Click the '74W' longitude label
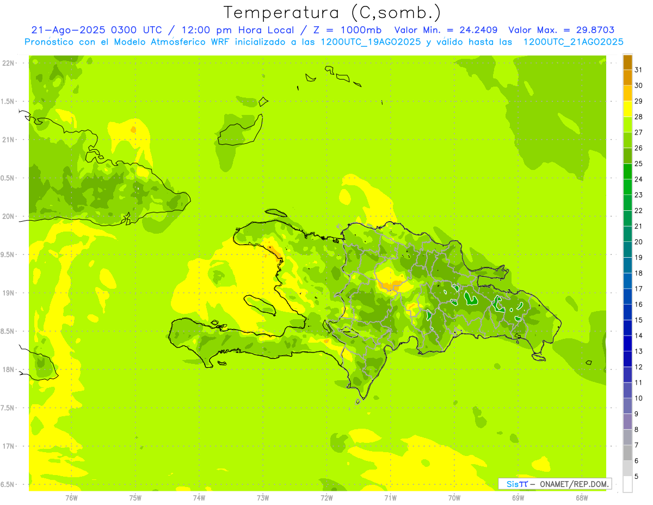This screenshot has width=653, height=505. click(x=199, y=497)
